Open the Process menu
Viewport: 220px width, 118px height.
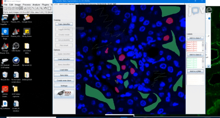tap(27, 5)
